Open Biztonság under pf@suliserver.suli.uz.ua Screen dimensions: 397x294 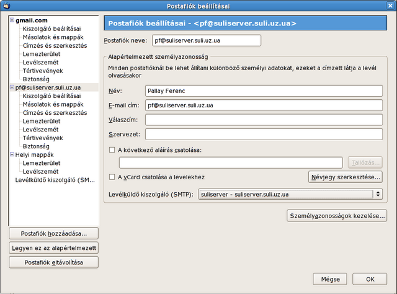point(37,146)
